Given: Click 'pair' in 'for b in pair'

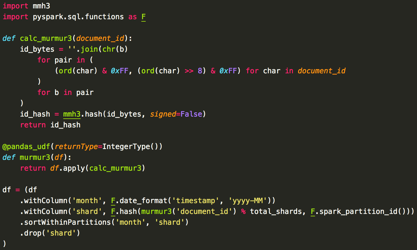Looking at the screenshot, I should click(85, 93).
